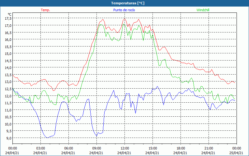The image size is (249, 156).
Task: Click the 17,0 y-axis value
Action: tap(8, 25)
